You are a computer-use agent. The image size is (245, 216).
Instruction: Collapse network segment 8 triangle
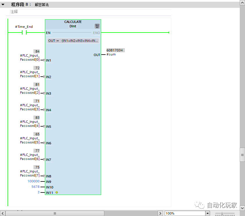pos(3,5)
